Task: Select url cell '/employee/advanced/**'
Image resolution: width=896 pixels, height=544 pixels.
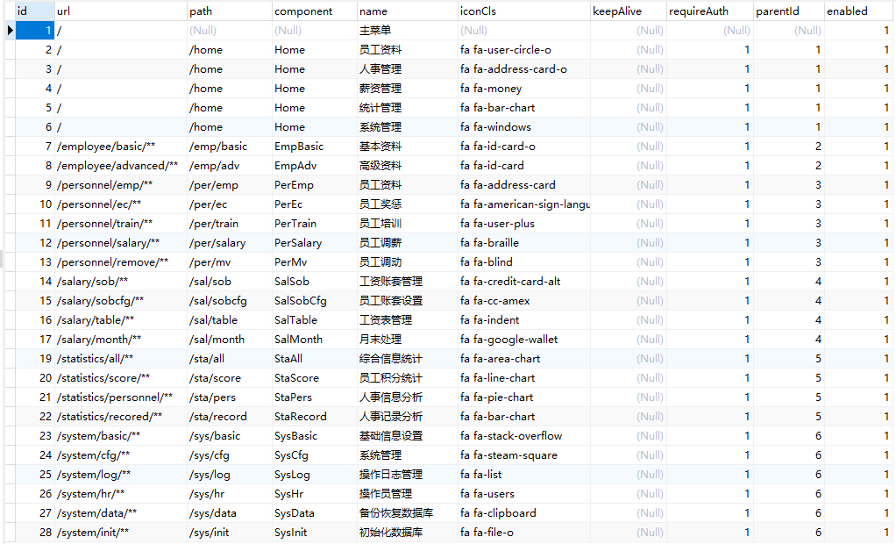Action: tap(121, 166)
